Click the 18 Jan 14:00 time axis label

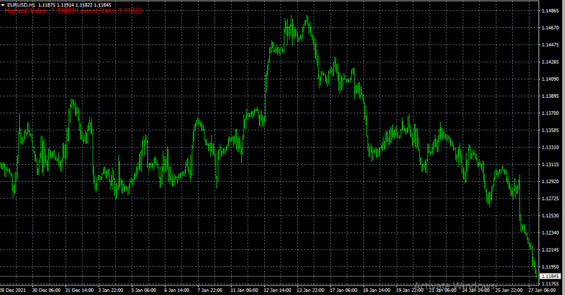pos(377,291)
